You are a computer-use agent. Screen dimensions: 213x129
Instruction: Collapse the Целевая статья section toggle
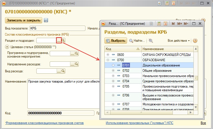(7, 47)
